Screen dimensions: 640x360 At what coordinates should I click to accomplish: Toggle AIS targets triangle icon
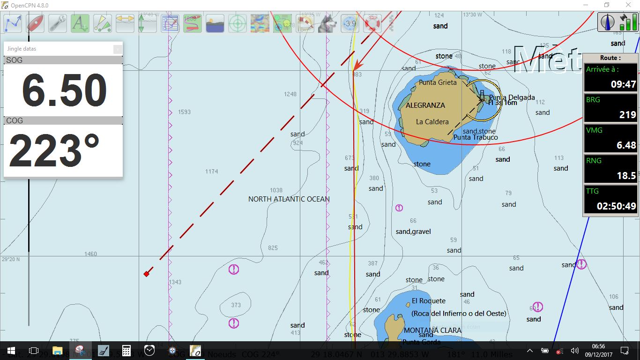103,23
